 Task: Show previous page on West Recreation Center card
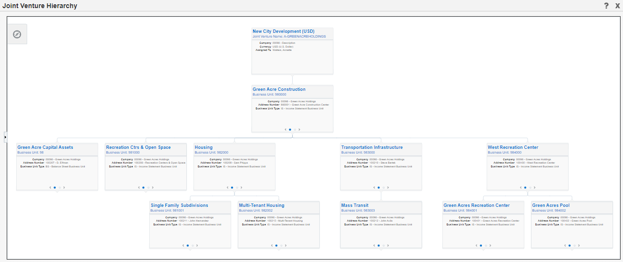tap(521, 187)
